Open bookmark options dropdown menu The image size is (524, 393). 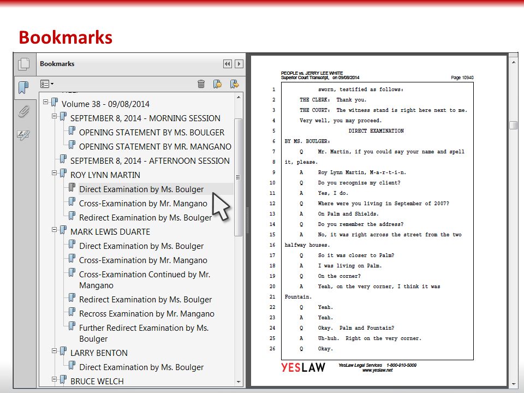pos(47,84)
